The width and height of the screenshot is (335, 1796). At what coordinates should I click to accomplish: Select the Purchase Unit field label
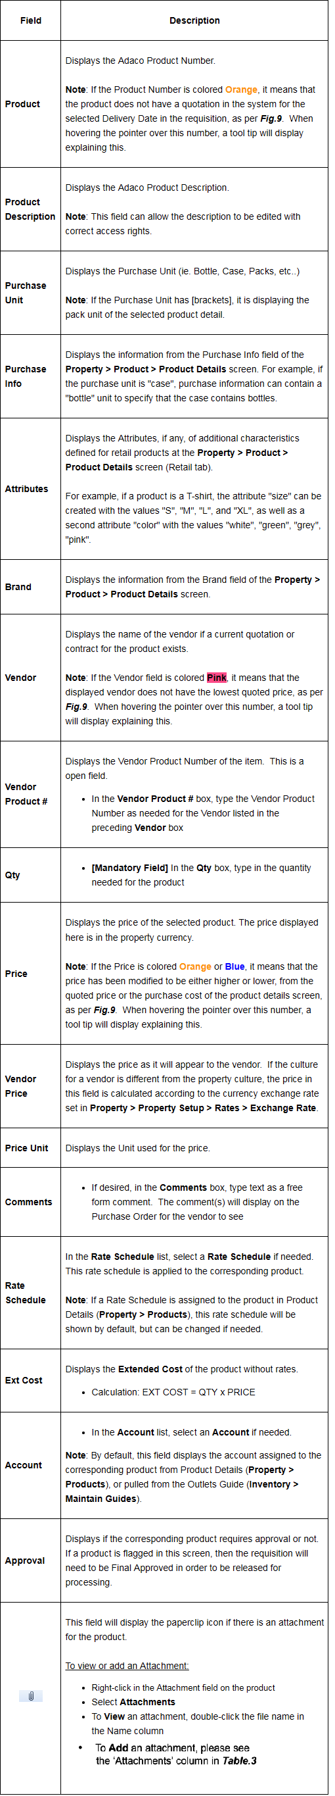click(x=25, y=293)
